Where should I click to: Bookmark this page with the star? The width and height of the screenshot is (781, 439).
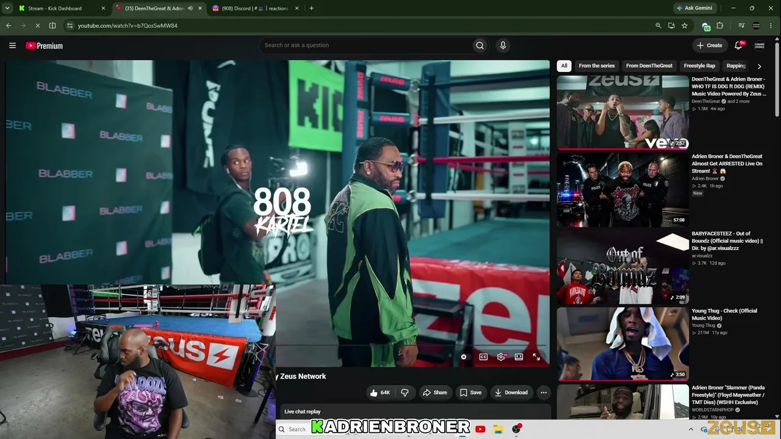(x=685, y=26)
